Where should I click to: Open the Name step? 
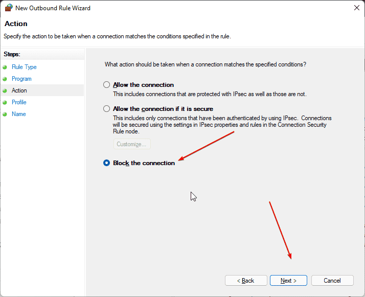click(19, 114)
